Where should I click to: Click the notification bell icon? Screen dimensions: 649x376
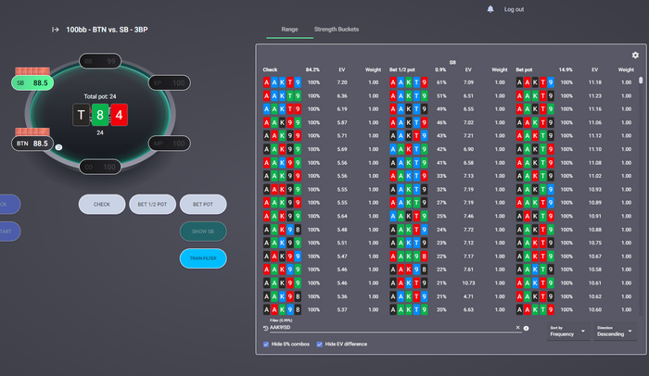coord(490,9)
